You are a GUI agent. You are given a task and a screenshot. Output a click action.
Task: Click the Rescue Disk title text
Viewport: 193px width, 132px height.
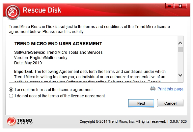coord(42,10)
